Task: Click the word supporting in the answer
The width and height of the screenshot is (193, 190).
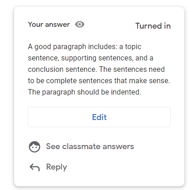Action: pyautogui.click(x=79, y=58)
